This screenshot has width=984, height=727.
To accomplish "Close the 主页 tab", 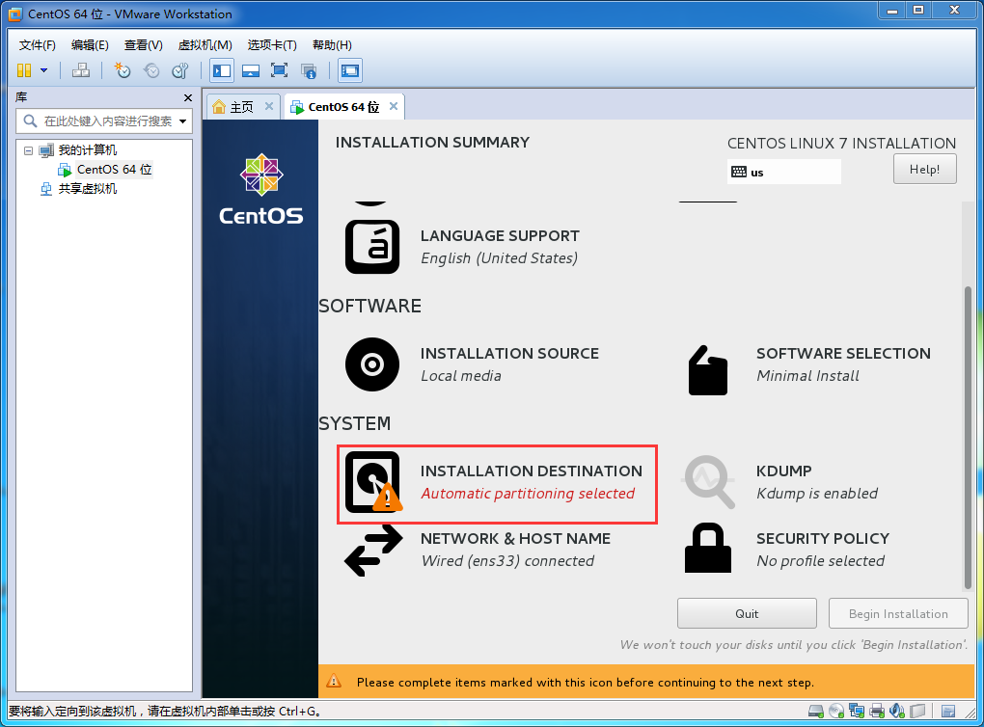I will point(268,106).
